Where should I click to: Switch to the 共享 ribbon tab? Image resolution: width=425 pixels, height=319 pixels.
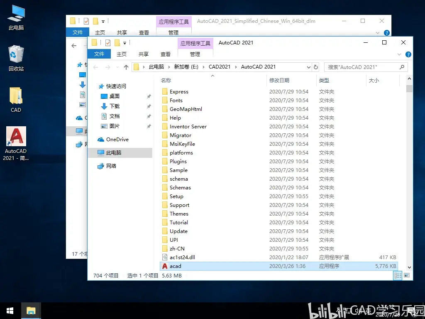point(143,54)
